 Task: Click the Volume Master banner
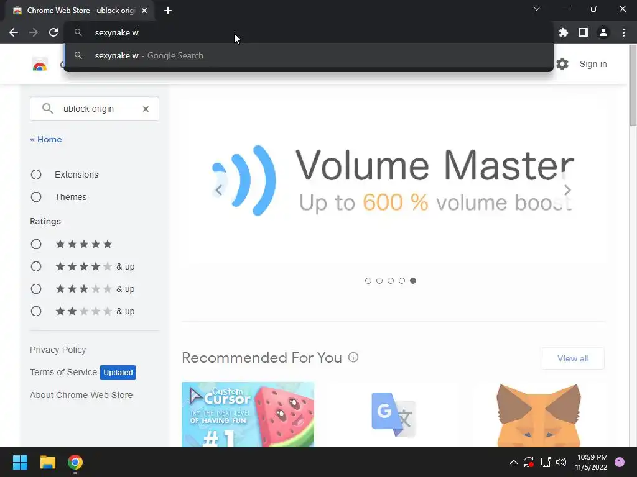393,180
